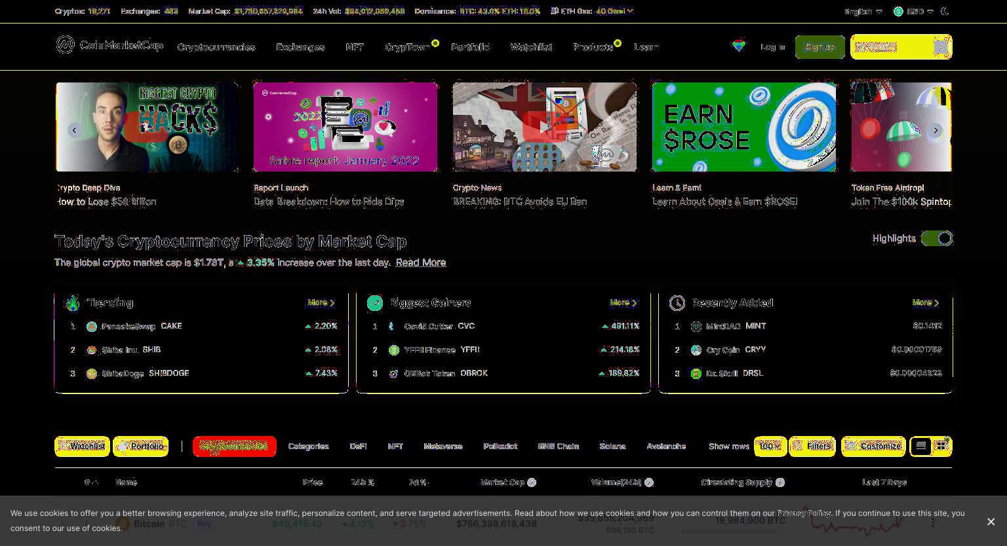Select the Avalanche tab
1007x546 pixels.
click(x=666, y=446)
